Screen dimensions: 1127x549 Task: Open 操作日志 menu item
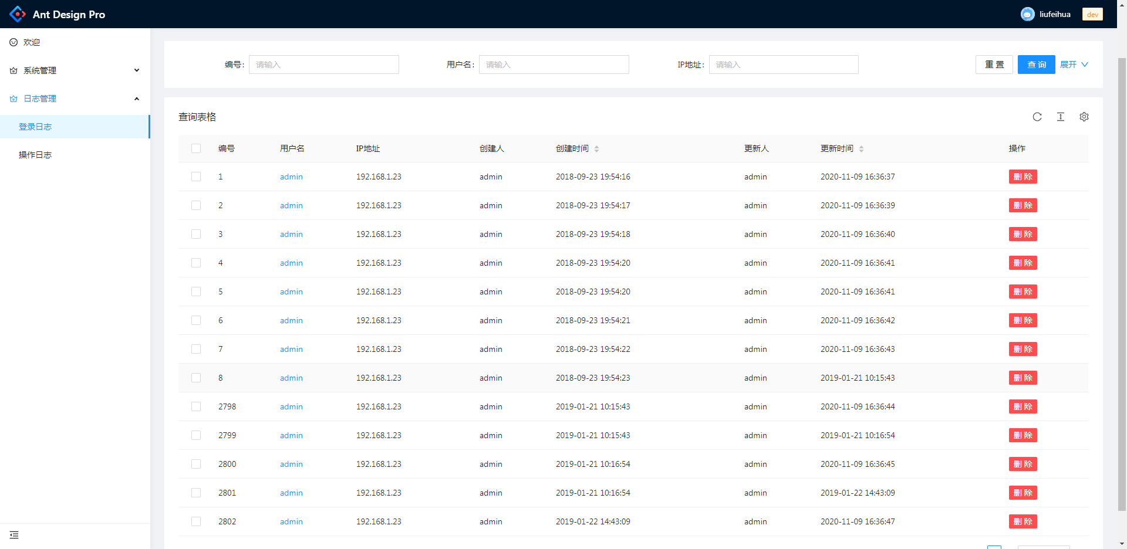(35, 155)
